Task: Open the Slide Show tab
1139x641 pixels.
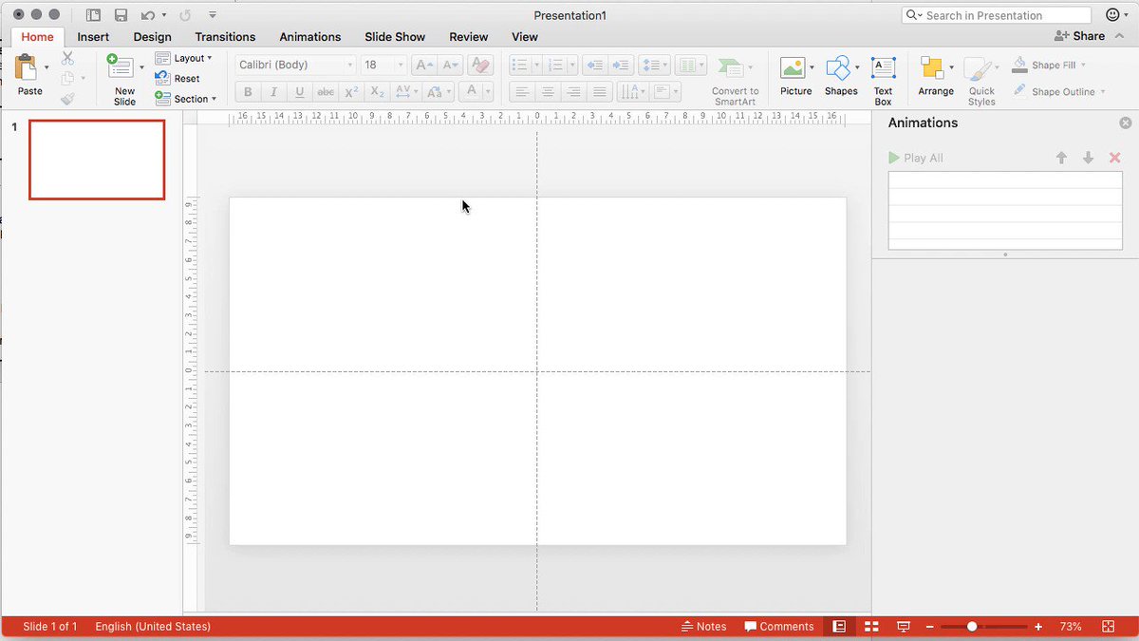Action: (395, 37)
